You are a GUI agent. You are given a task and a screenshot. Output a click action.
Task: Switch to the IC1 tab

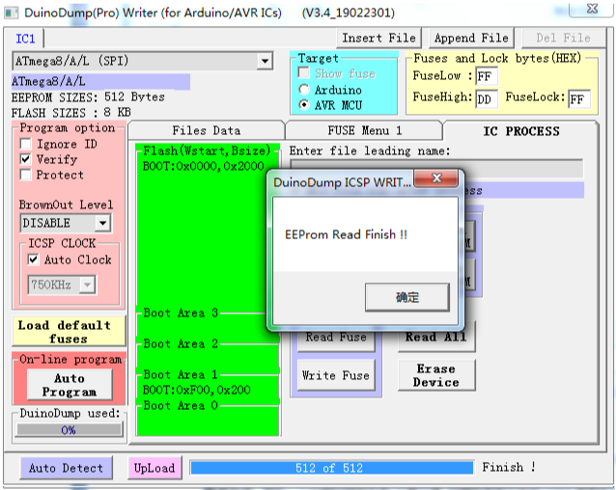tap(25, 39)
